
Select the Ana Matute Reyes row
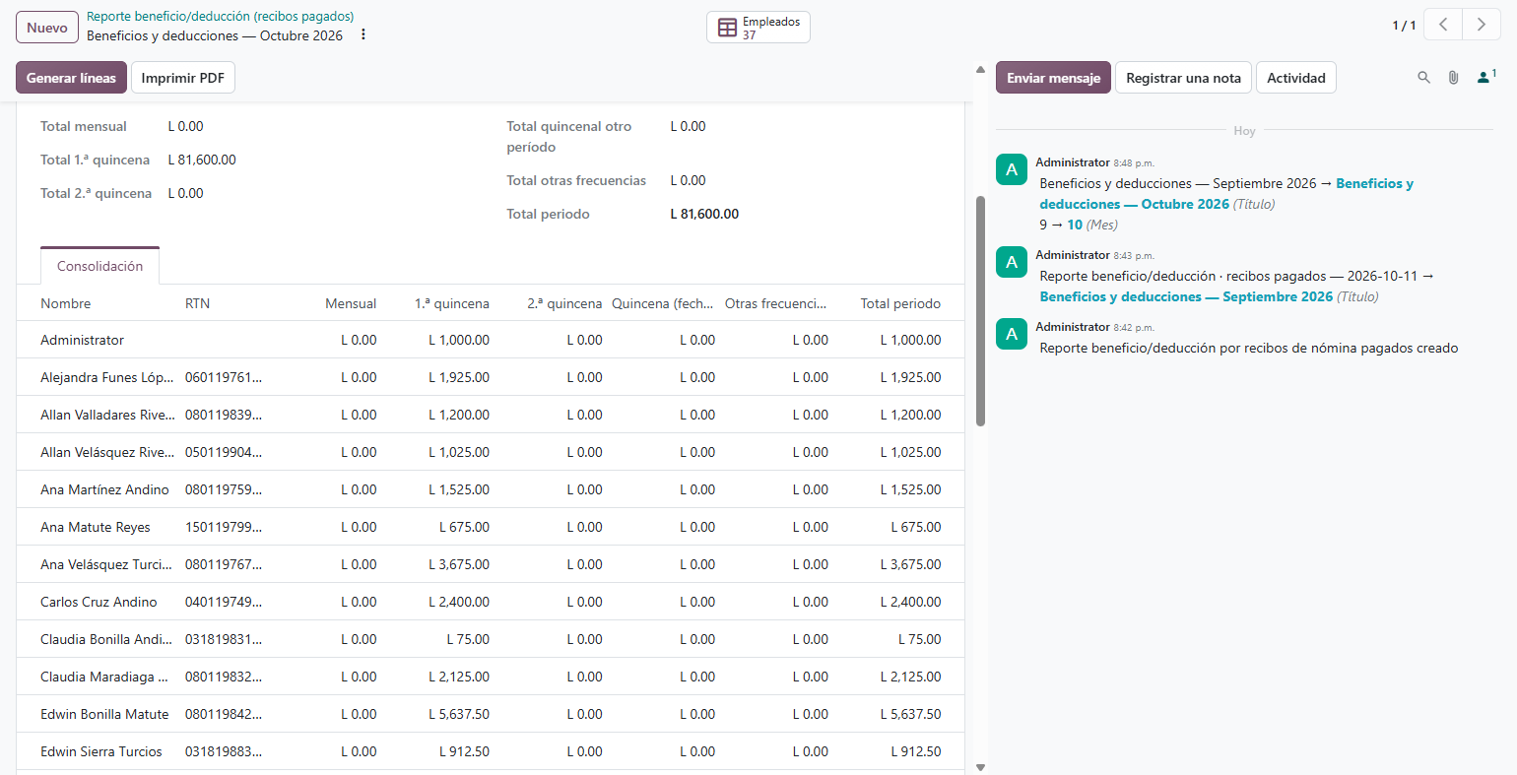(x=490, y=527)
